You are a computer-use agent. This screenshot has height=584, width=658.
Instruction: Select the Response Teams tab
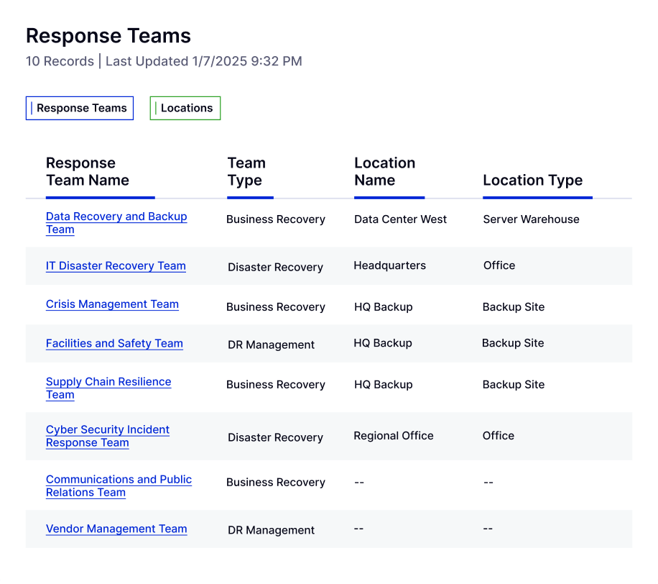point(80,108)
